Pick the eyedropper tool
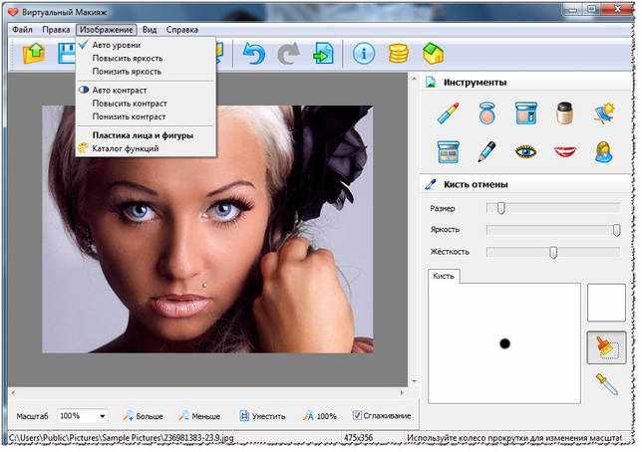Viewport: 642px width, 452px height. [606, 384]
